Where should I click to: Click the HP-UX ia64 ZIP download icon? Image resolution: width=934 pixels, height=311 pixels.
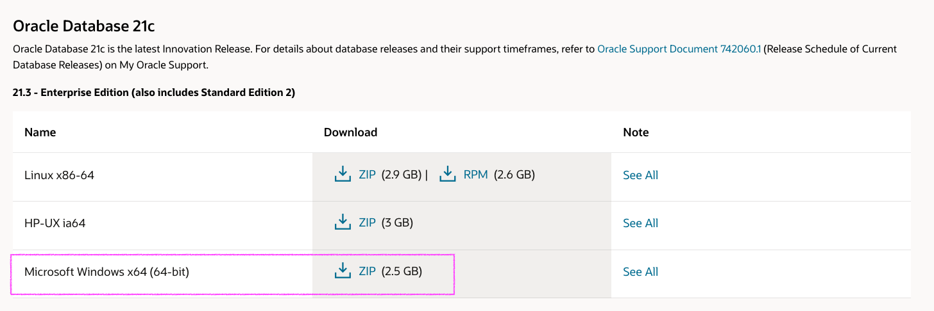tap(343, 223)
